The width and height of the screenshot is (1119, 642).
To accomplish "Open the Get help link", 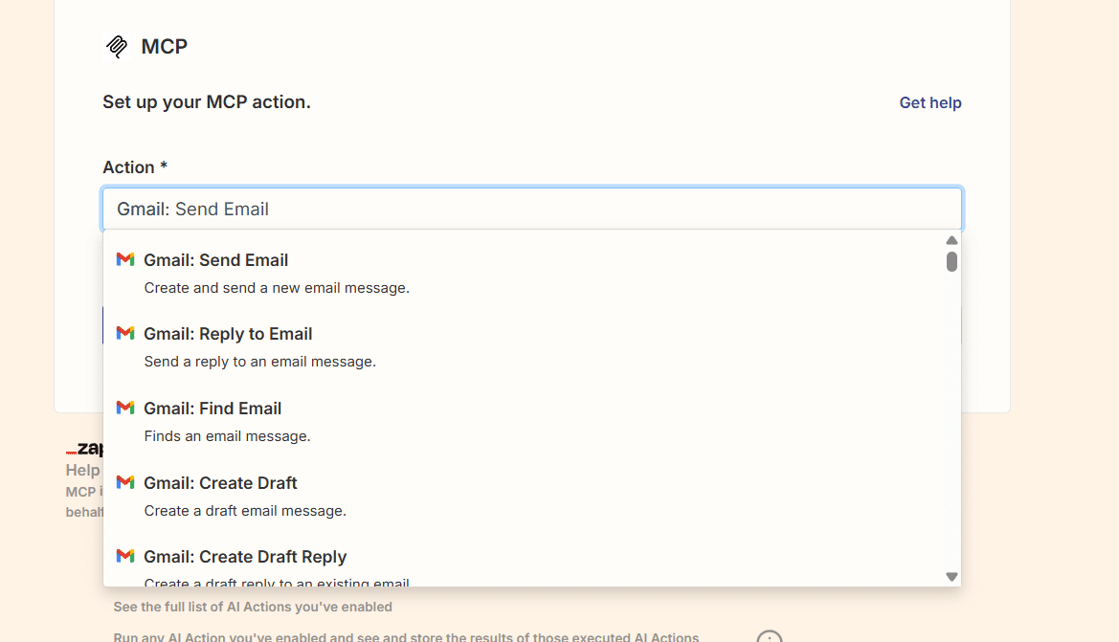I will point(929,102).
